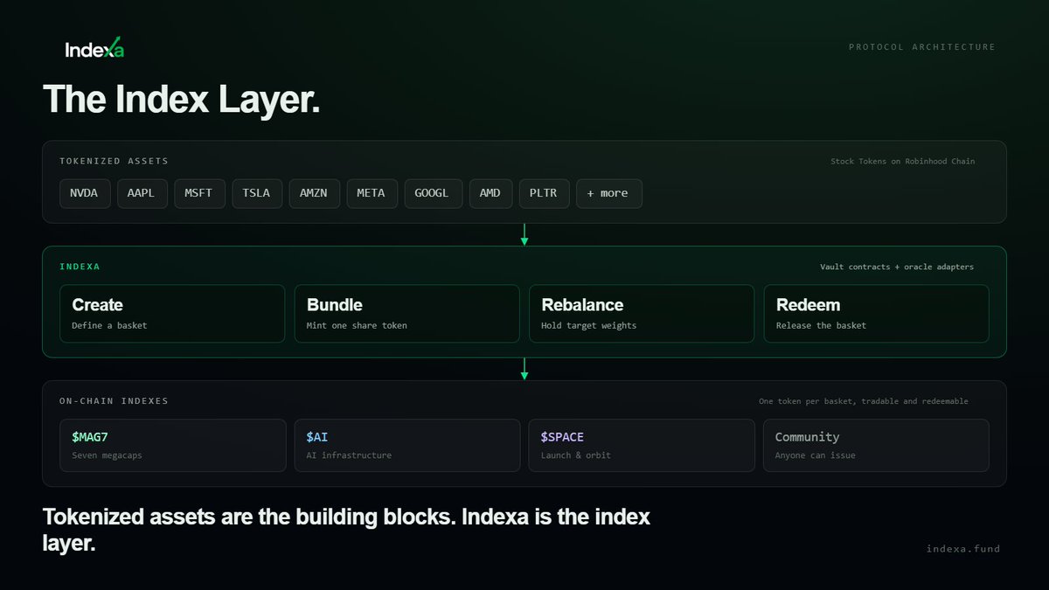
Task: Click 'The Index Layer.' heading
Action: (182, 99)
